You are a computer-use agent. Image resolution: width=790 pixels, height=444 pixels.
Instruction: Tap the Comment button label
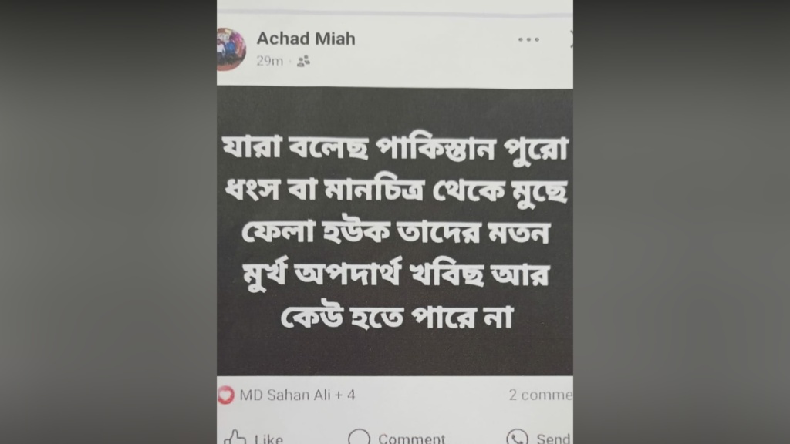pyautogui.click(x=412, y=439)
